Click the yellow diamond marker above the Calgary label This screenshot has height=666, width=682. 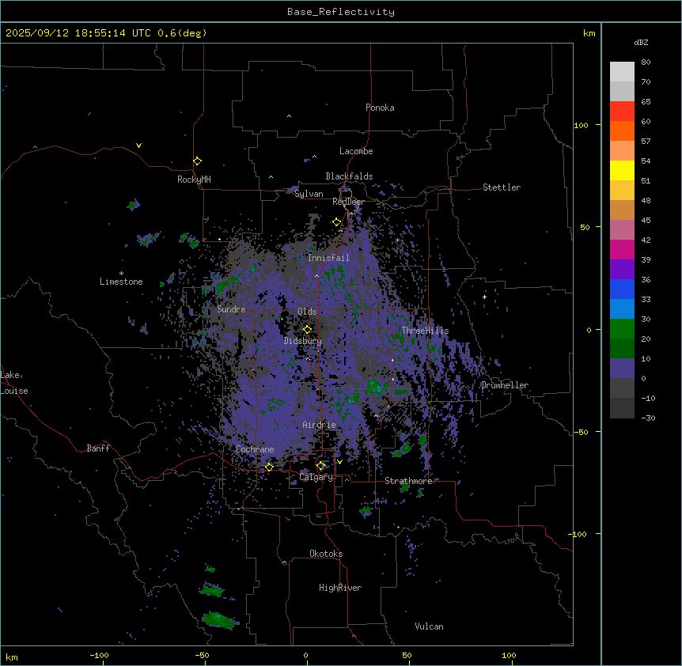(320, 466)
